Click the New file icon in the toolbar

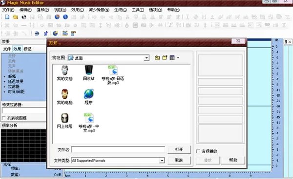point(7,17)
